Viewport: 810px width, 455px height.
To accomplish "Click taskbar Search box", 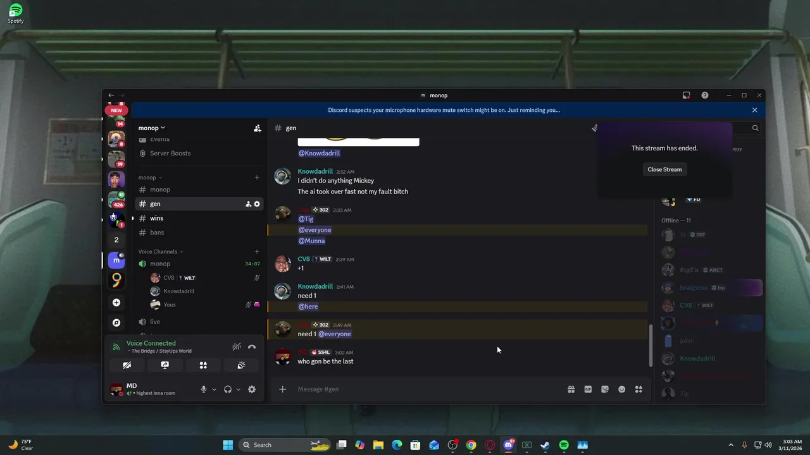I will pos(285,445).
